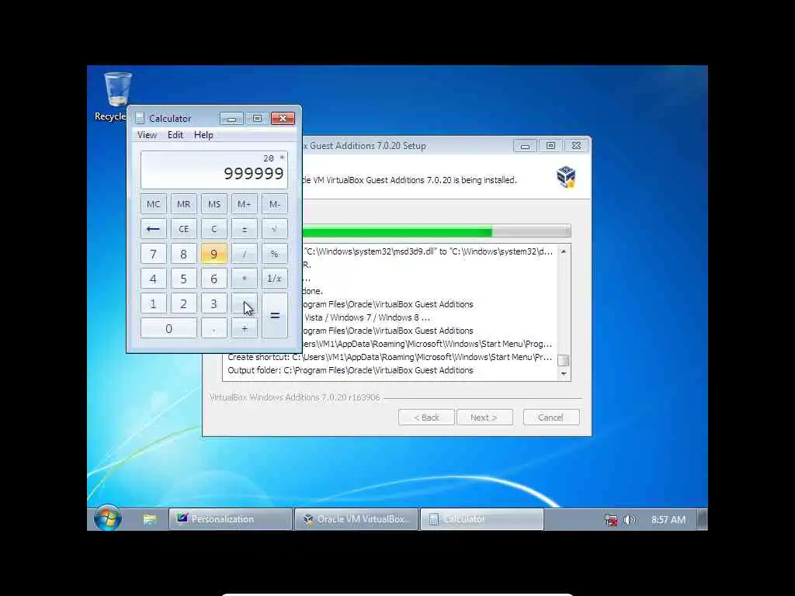
Task: Click the decimal point key
Action: coord(214,328)
